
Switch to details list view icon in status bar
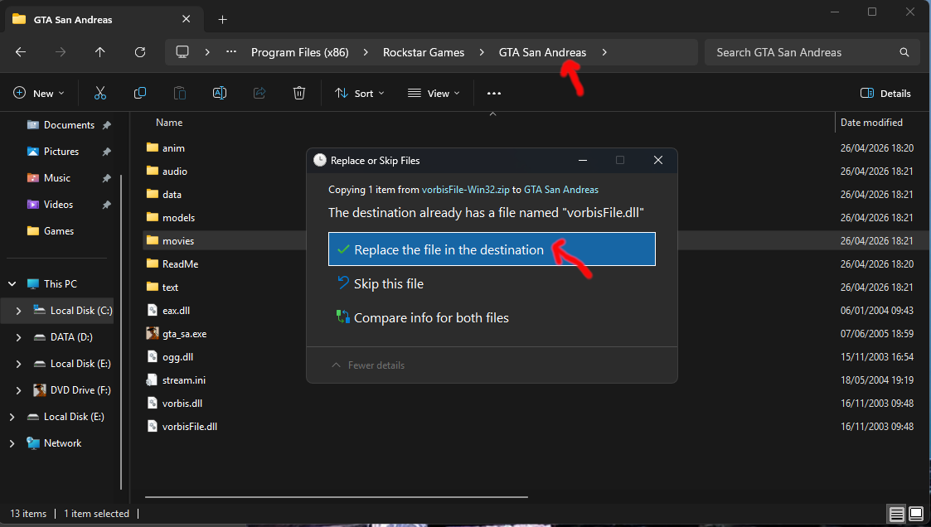point(896,514)
